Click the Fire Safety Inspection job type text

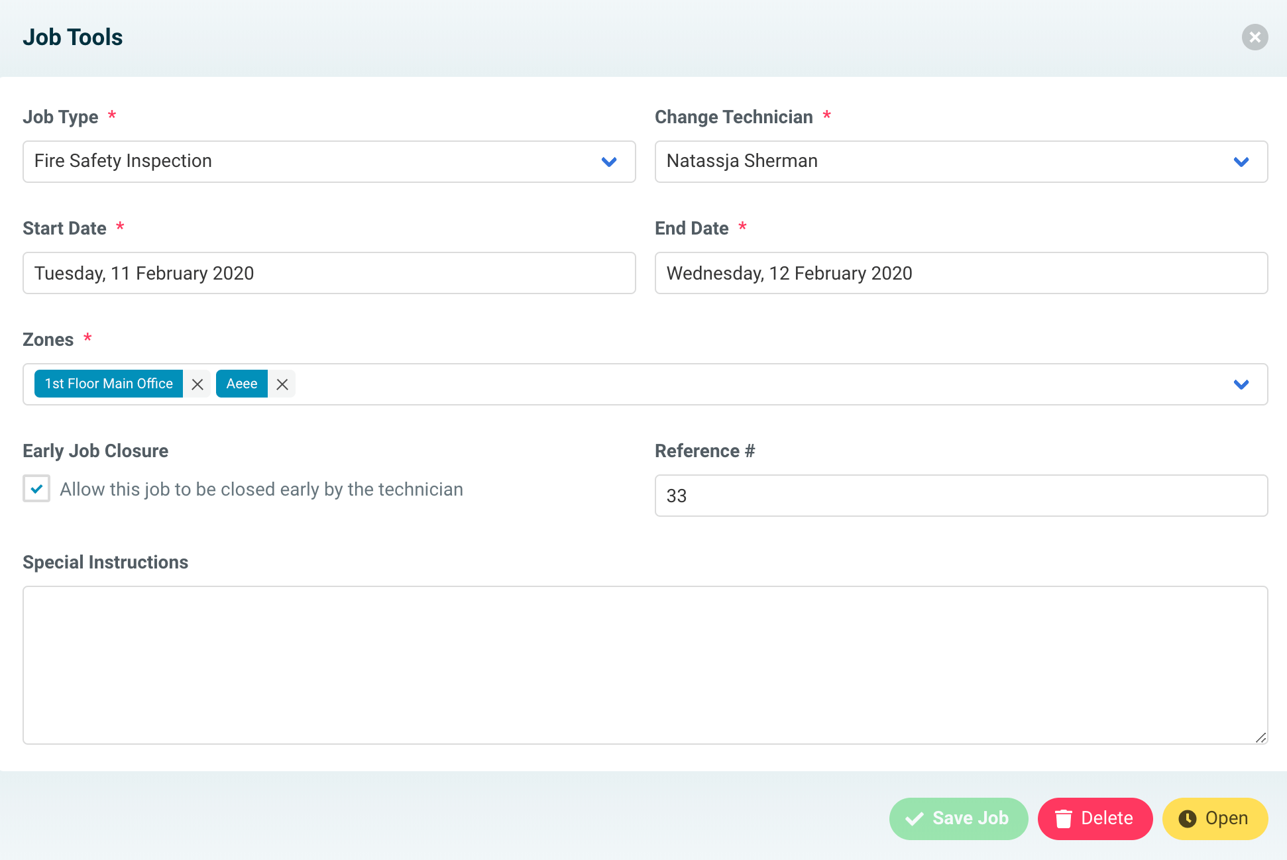(x=123, y=161)
